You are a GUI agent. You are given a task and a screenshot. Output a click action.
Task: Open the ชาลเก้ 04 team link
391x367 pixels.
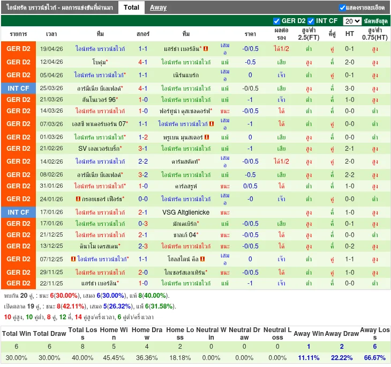(186, 235)
